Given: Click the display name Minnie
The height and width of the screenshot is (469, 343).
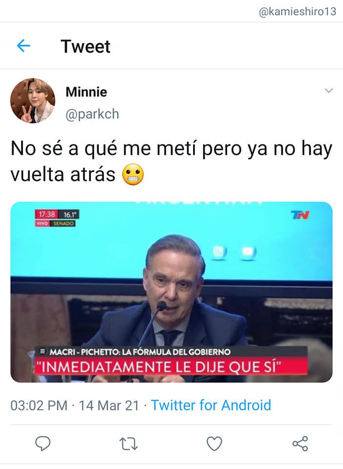Looking at the screenshot, I should tap(86, 92).
